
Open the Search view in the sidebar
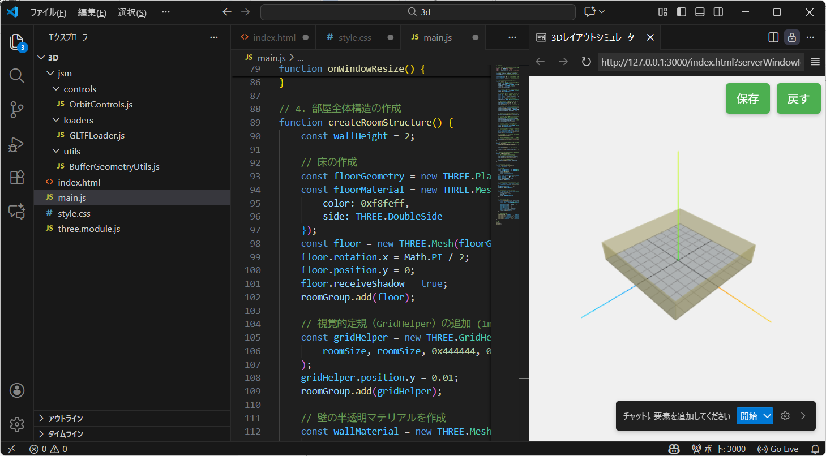(x=16, y=76)
